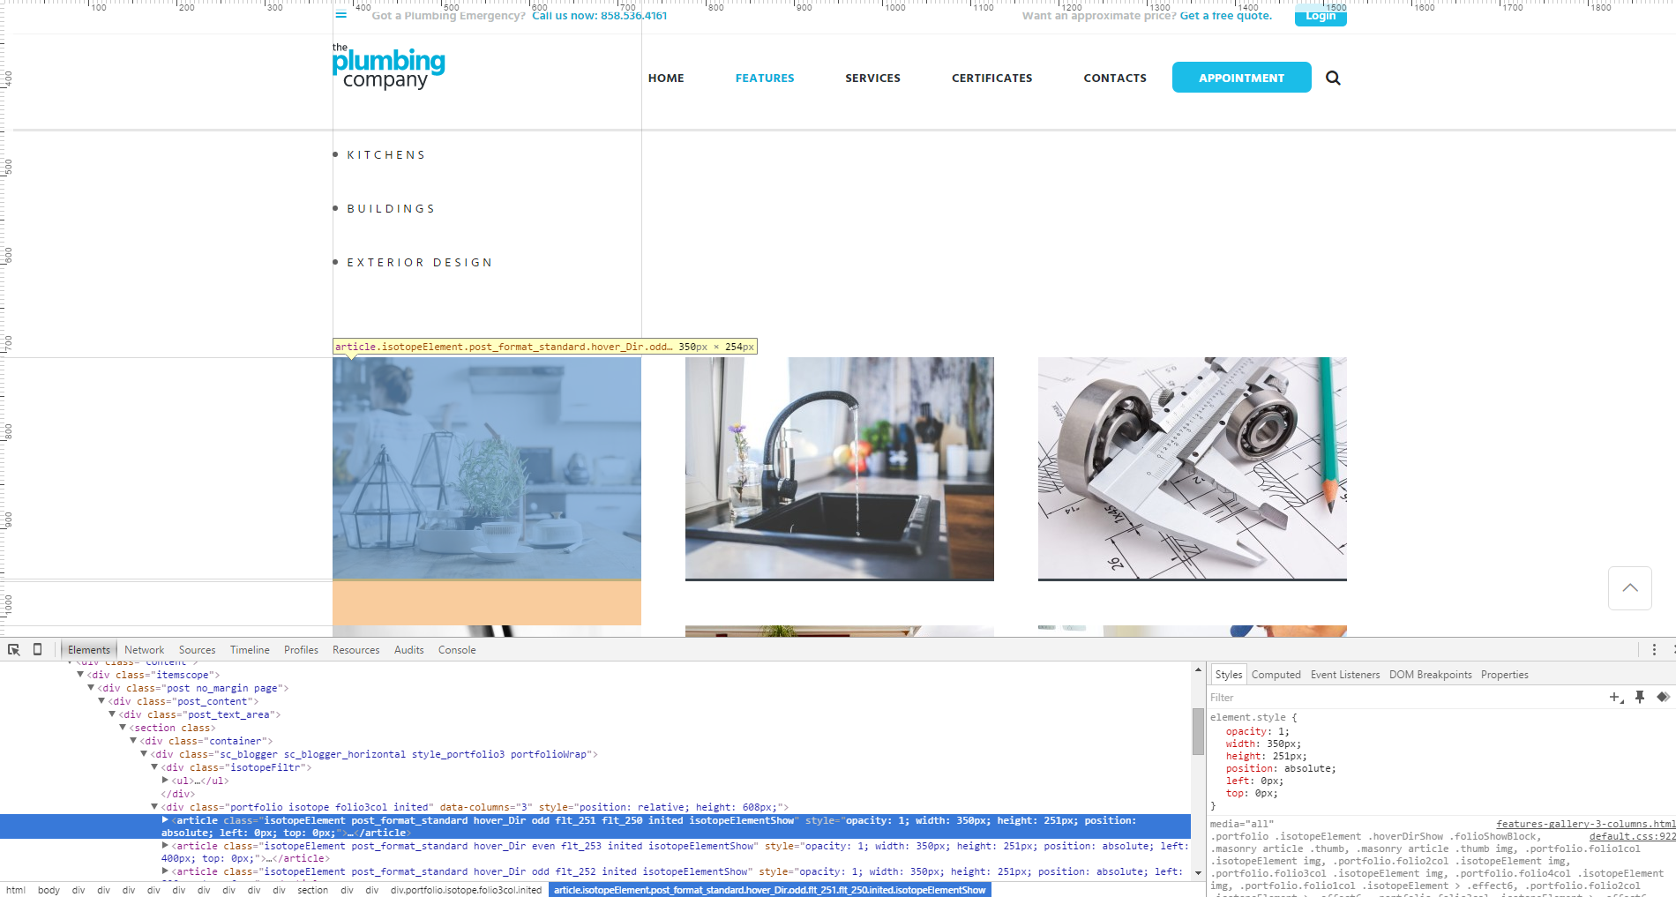Open the Computed styles tab
The image size is (1676, 897).
tap(1276, 675)
